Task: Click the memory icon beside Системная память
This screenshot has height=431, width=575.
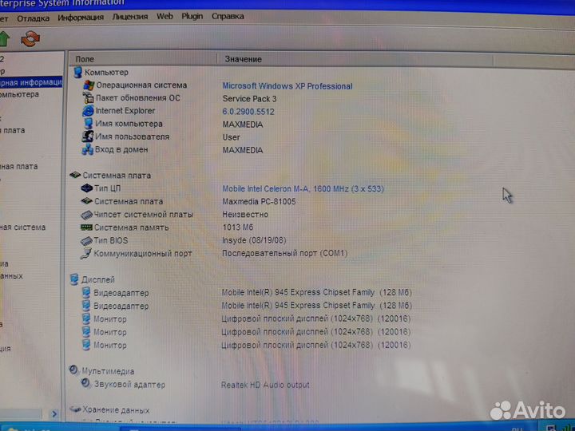Action: pos(86,227)
